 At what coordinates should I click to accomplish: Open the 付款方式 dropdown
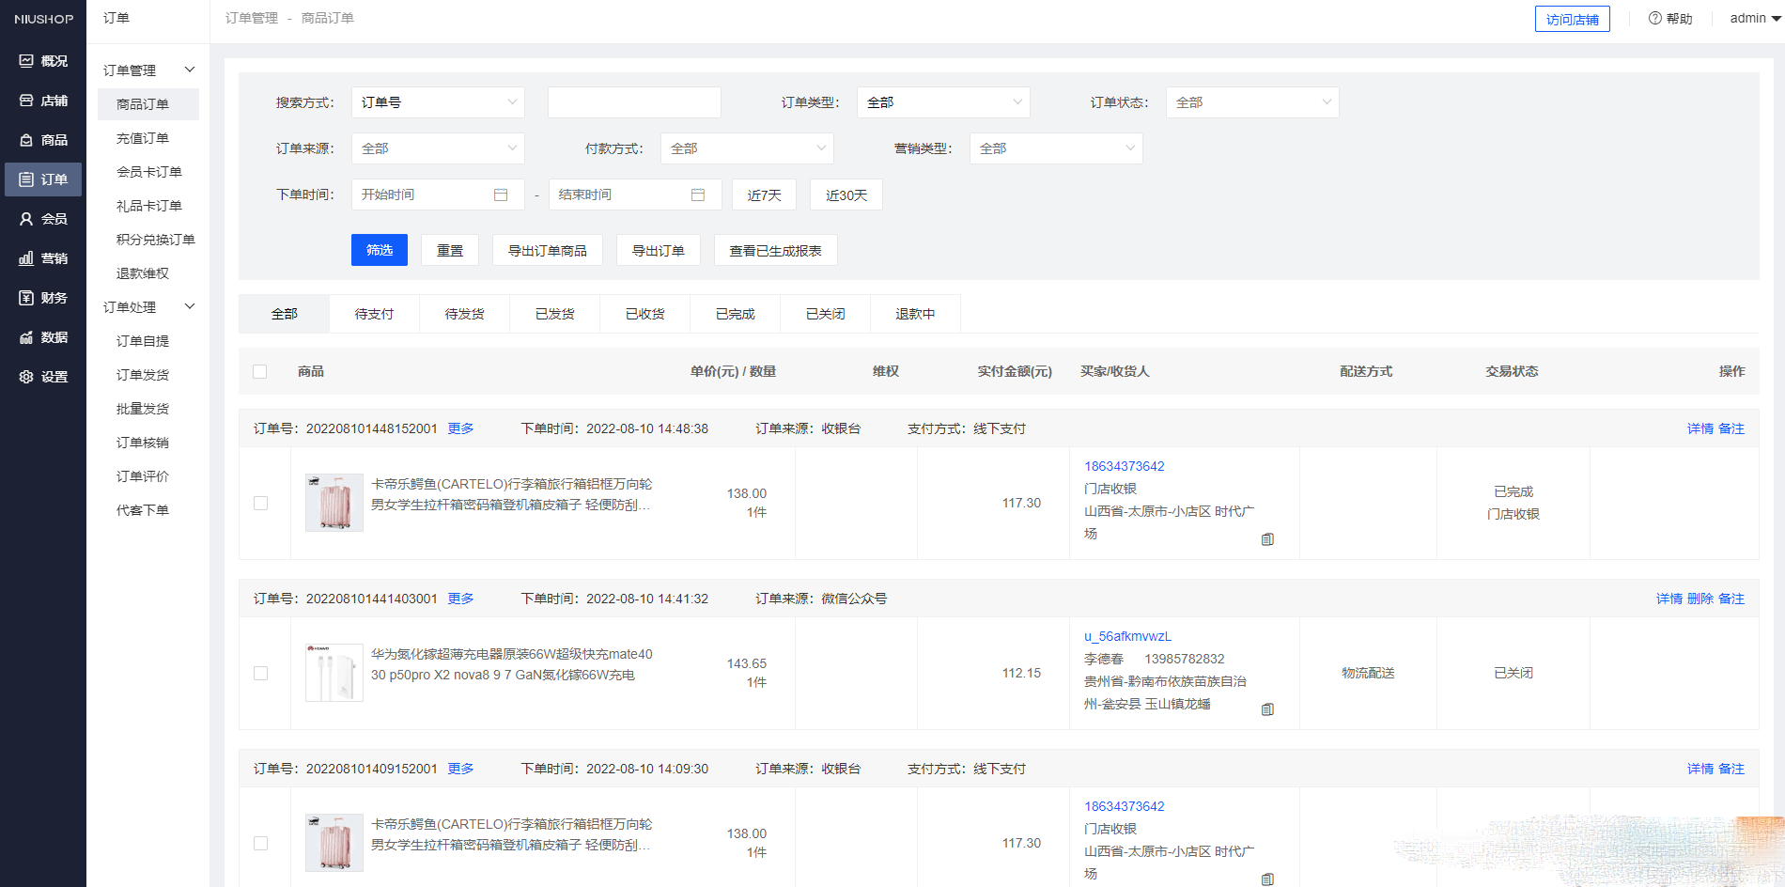click(747, 148)
